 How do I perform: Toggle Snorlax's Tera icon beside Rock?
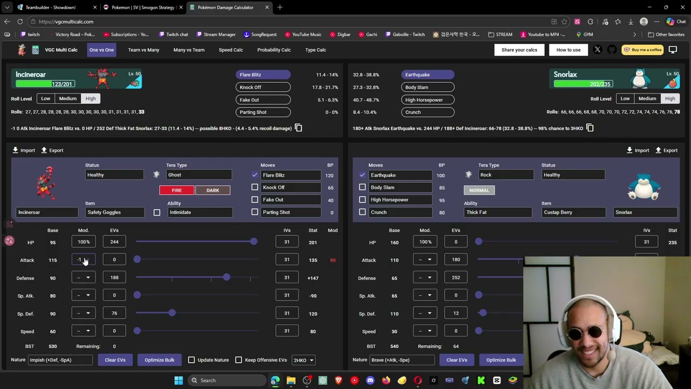pyautogui.click(x=469, y=175)
